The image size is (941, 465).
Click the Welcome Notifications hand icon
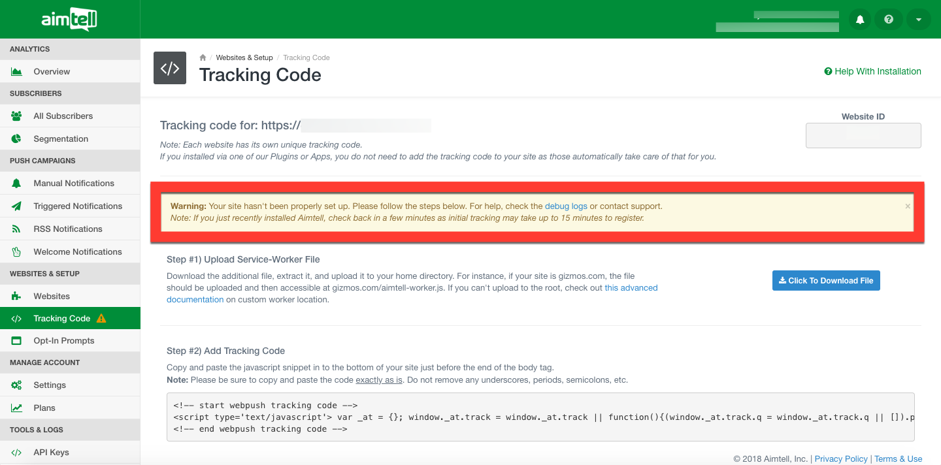tap(17, 252)
